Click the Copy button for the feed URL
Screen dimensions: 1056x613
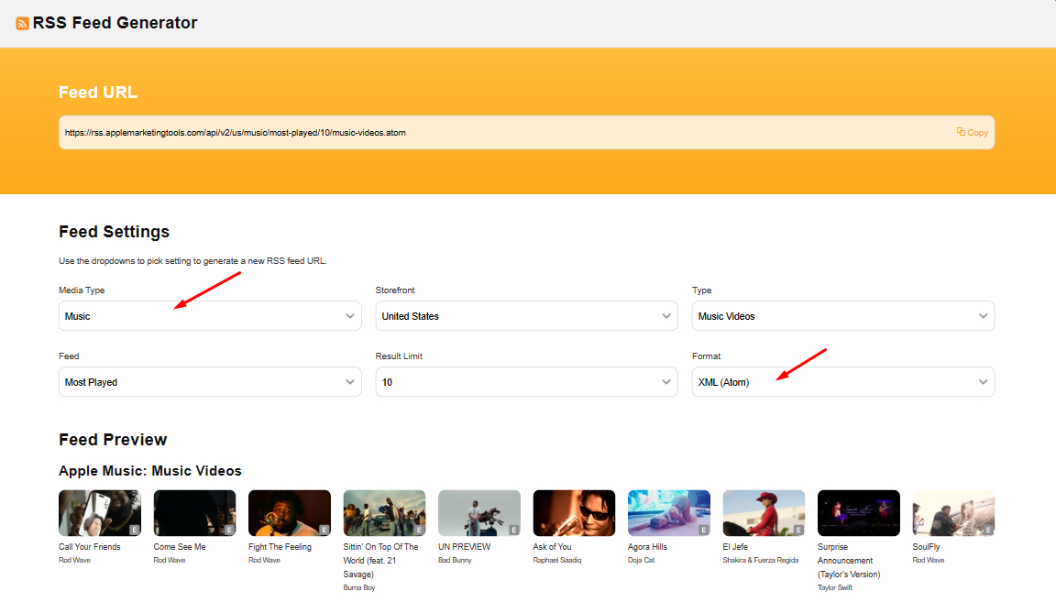[x=972, y=132]
